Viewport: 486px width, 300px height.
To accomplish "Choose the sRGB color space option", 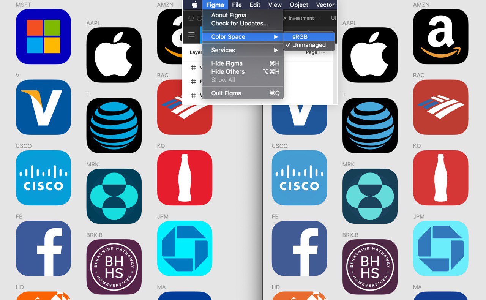I will point(309,37).
